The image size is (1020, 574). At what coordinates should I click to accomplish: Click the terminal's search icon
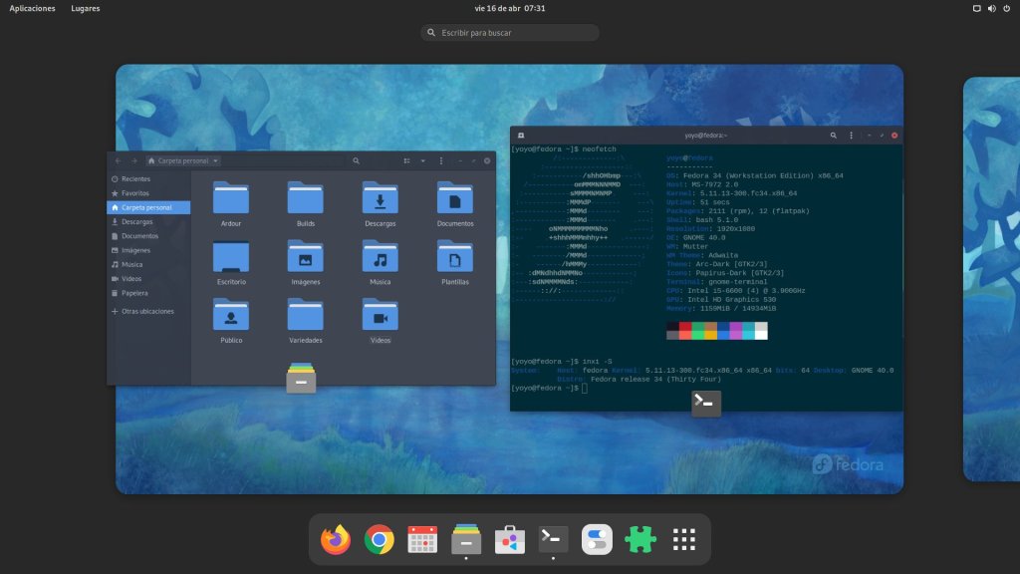click(834, 135)
